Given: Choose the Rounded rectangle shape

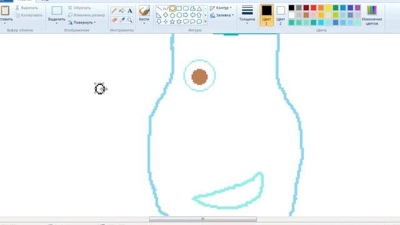Looking at the screenshot, I should click(x=186, y=8).
